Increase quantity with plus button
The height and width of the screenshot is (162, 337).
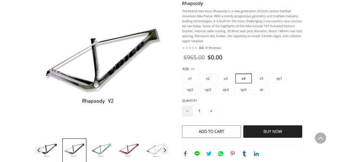click(x=211, y=111)
